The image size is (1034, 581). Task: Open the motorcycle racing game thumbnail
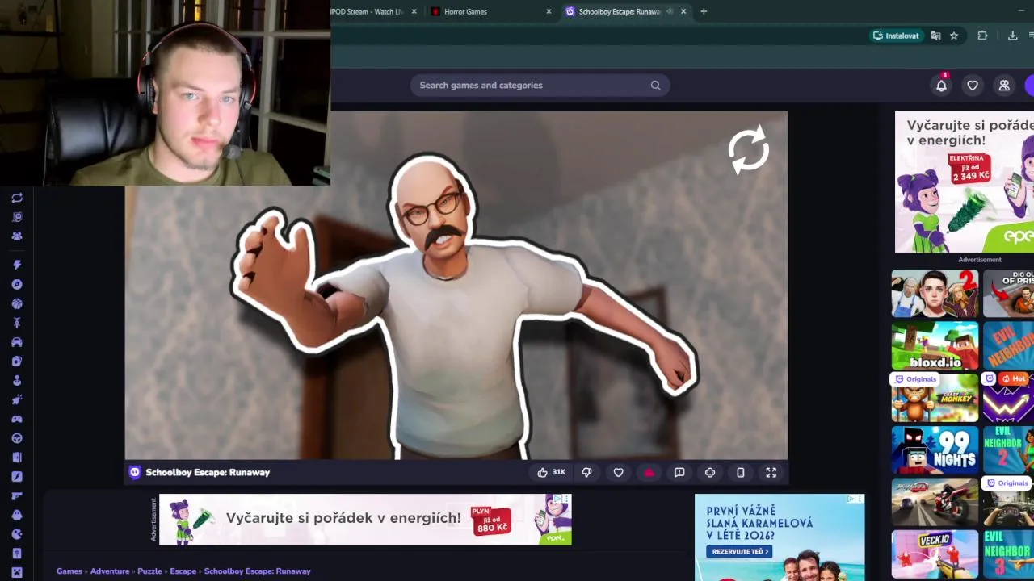coord(935,502)
